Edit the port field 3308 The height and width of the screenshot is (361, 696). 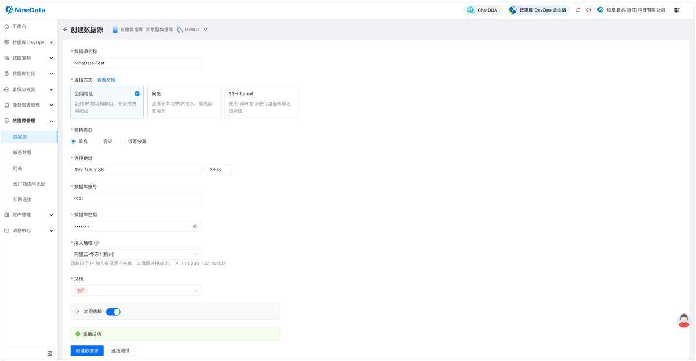[219, 169]
